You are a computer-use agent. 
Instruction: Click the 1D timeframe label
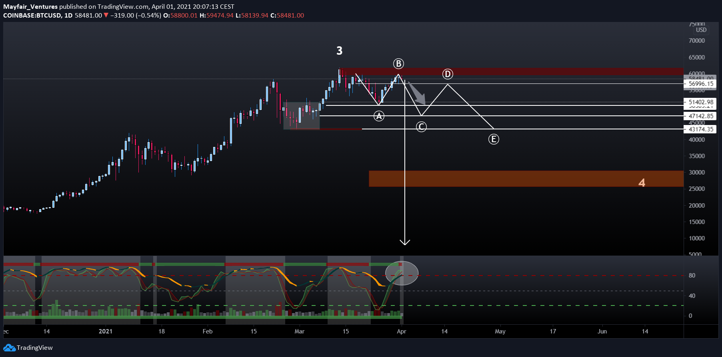pos(68,15)
